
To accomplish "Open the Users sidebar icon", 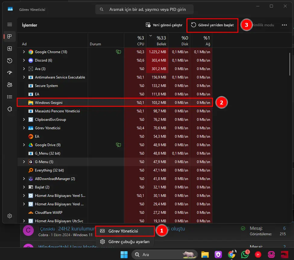I will tap(10, 85).
